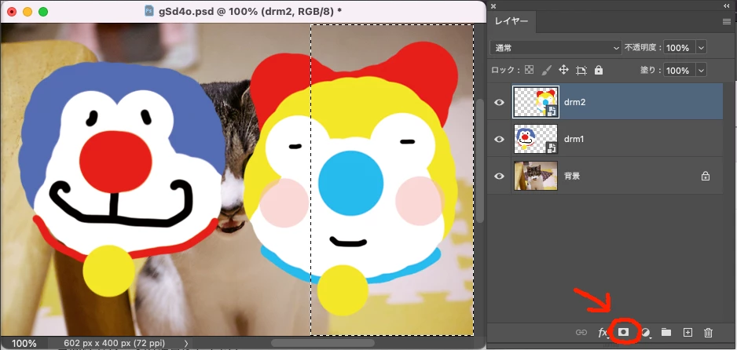Screen dimensions: 737x350
Task: Open the blend mode dropdown showing 通常
Action: pyautogui.click(x=555, y=48)
